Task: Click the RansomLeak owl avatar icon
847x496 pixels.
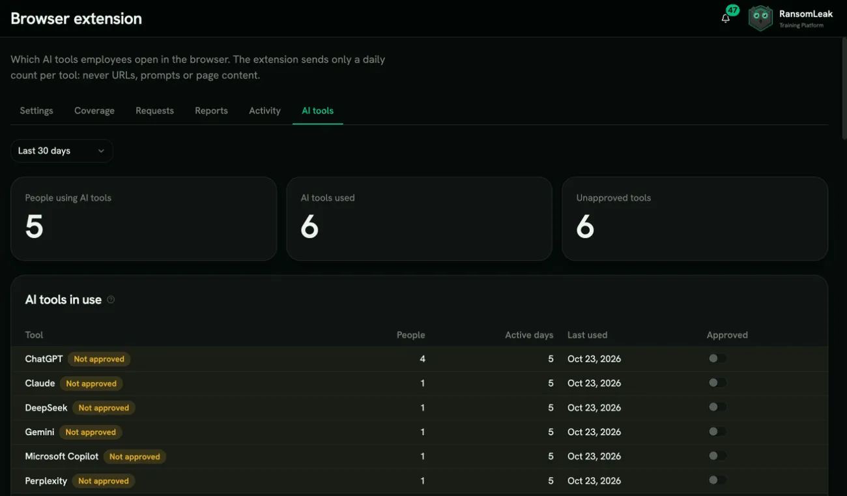Action: pos(760,18)
